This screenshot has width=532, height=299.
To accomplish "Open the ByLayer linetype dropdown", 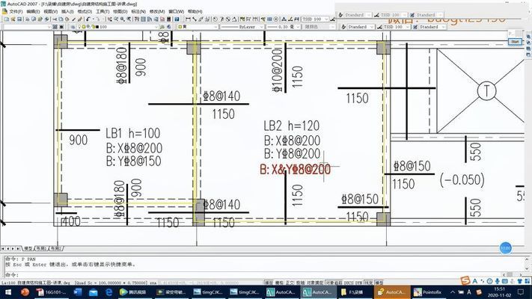I will click(242, 27).
